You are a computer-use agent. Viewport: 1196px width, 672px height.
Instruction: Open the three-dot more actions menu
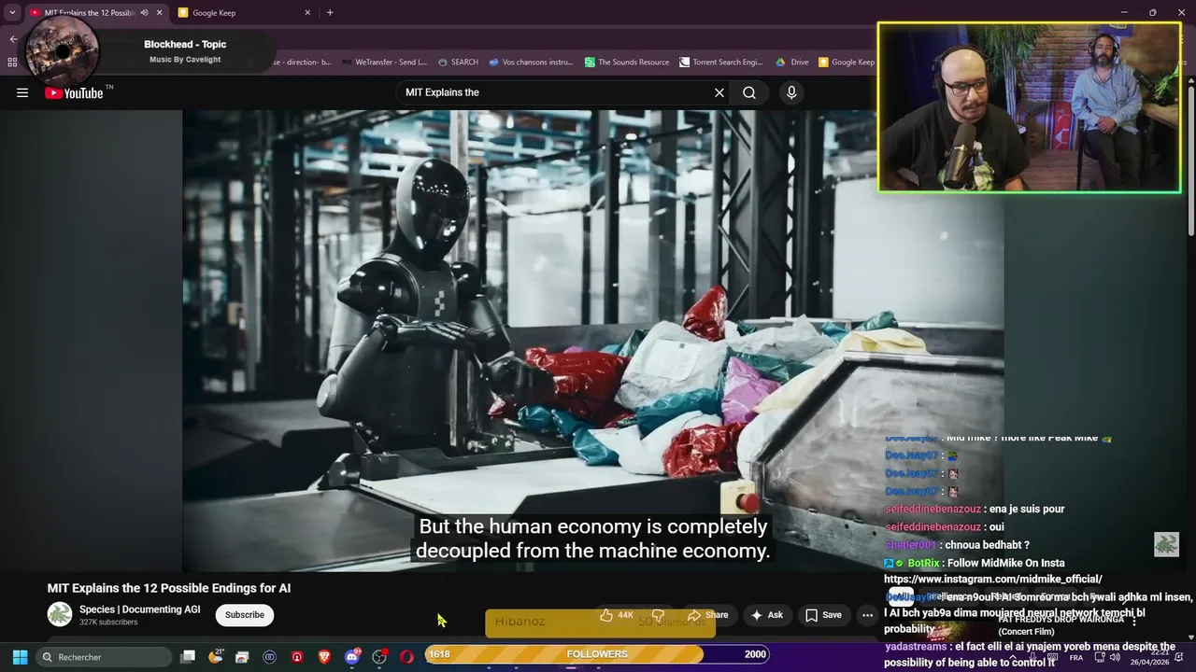pyautogui.click(x=867, y=615)
